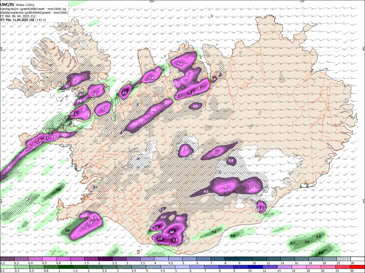
Task: Select the 'VT: Fös. 11.04.2025 14Z' valid time
Action: coord(17,20)
